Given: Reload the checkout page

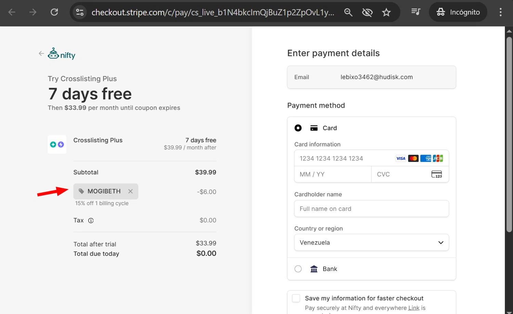Looking at the screenshot, I should pos(54,12).
